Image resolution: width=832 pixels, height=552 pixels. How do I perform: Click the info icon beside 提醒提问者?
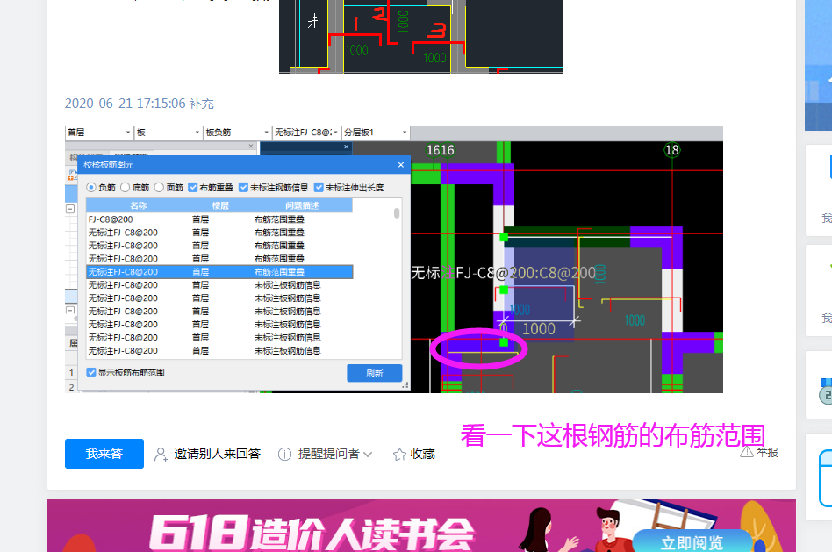coord(285,455)
